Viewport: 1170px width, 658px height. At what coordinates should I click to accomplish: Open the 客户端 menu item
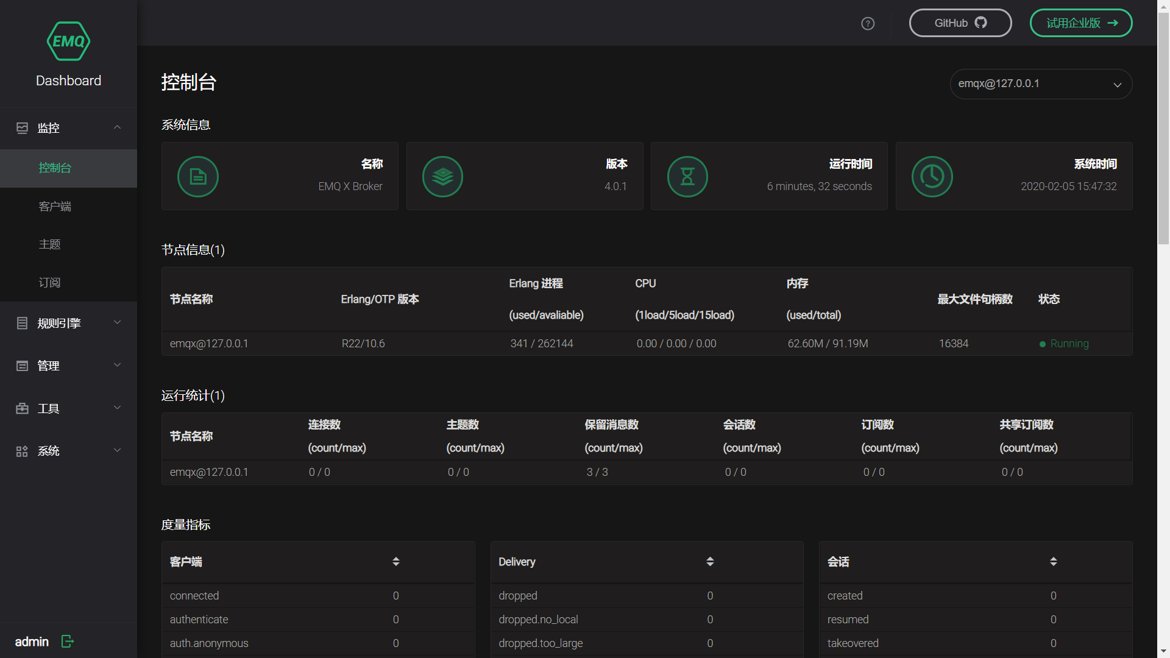[55, 207]
